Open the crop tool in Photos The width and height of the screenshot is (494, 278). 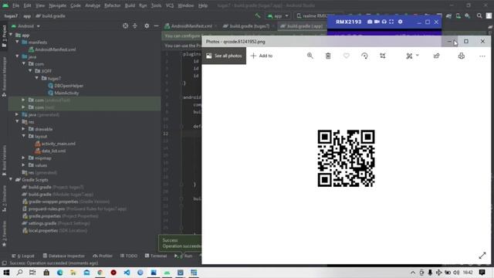pyautogui.click(x=383, y=56)
